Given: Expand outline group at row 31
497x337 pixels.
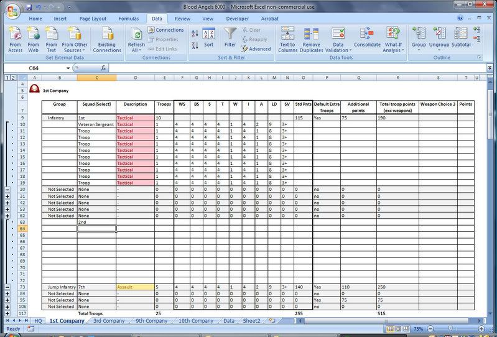Looking at the screenshot, I should [7, 196].
